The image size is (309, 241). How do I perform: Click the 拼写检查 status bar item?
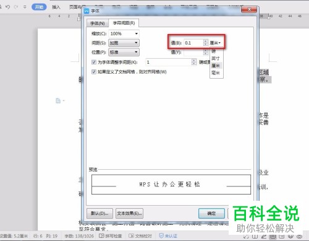pos(111,236)
